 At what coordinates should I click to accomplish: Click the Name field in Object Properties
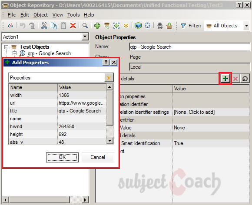point(189,47)
